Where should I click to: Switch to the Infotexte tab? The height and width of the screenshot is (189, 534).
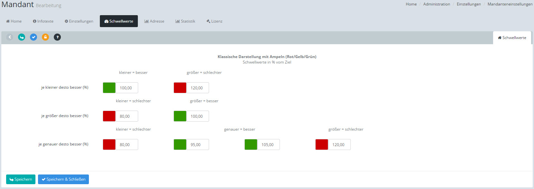pos(43,21)
